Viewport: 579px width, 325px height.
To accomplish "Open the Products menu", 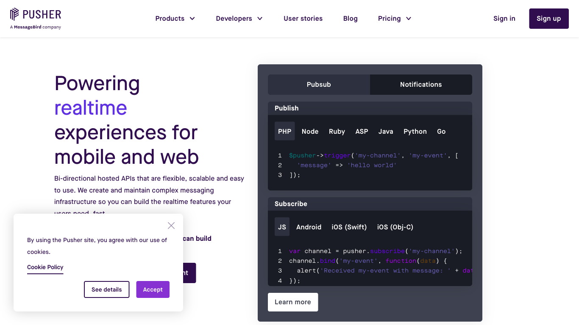I will click(175, 19).
